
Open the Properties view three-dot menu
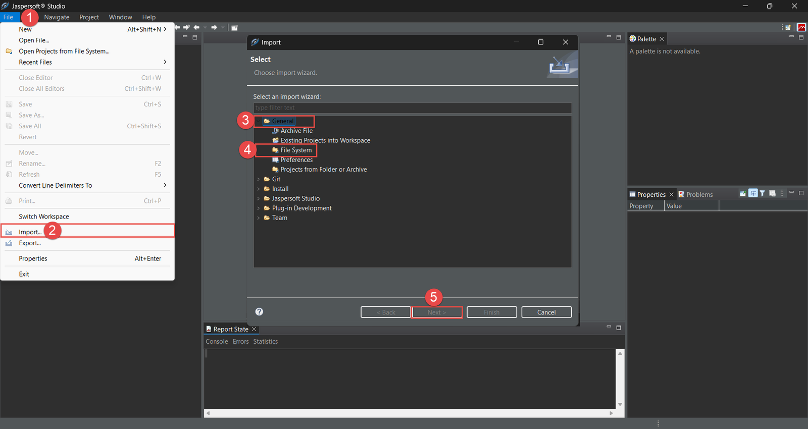click(x=782, y=194)
